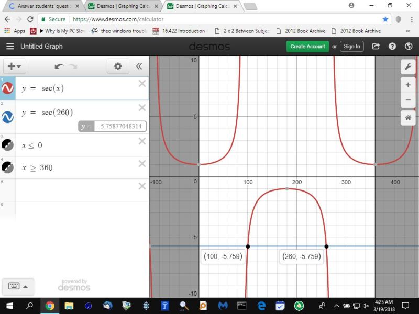This screenshot has height=314, width=419.
Task: Open the Desmos hamburger menu
Action: [x=10, y=46]
